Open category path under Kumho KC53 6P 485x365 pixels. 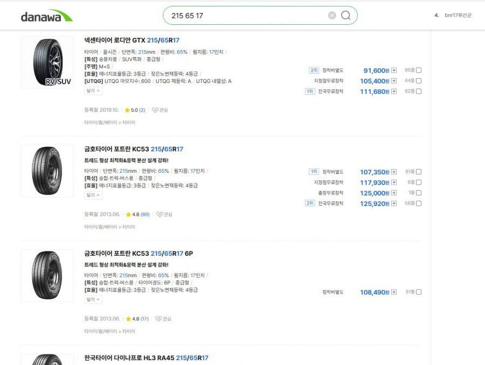click(x=109, y=331)
